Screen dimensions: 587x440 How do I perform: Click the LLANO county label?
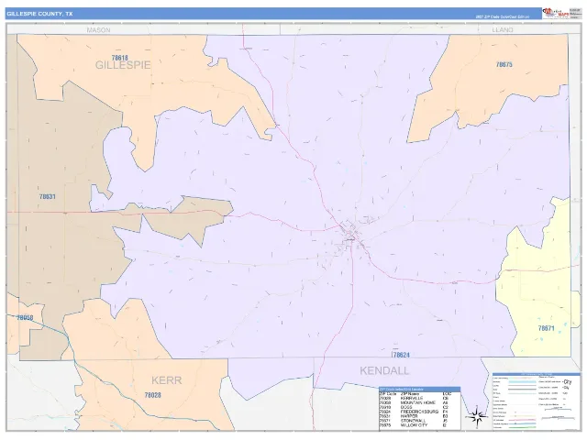pos(503,29)
